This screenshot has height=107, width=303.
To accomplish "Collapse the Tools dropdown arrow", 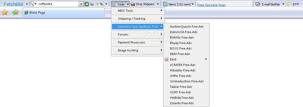I will [128, 4].
